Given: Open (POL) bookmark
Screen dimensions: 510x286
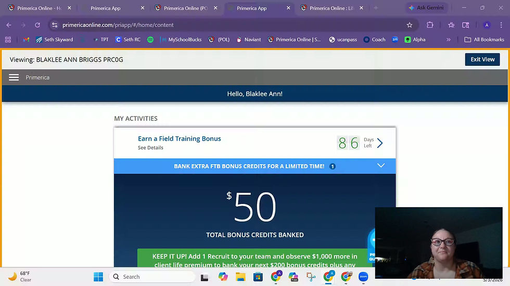Looking at the screenshot, I should [219, 39].
